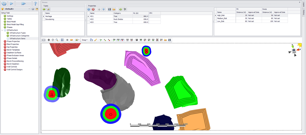Click the run all fast-forward button
The image size is (306, 135).
(x=23, y=4)
